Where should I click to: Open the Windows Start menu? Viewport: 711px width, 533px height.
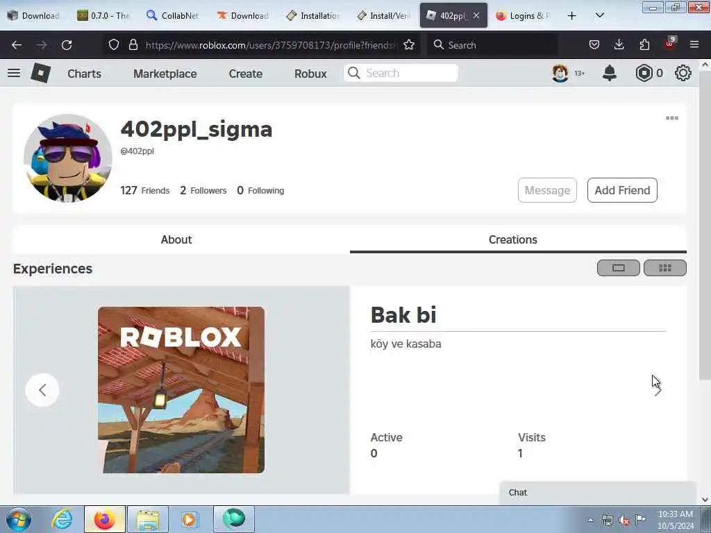coord(19,519)
